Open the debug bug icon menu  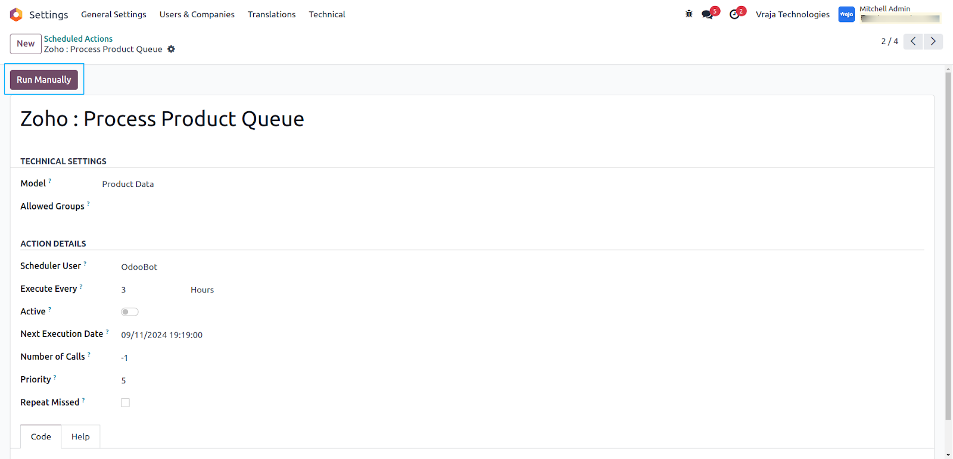click(x=689, y=14)
